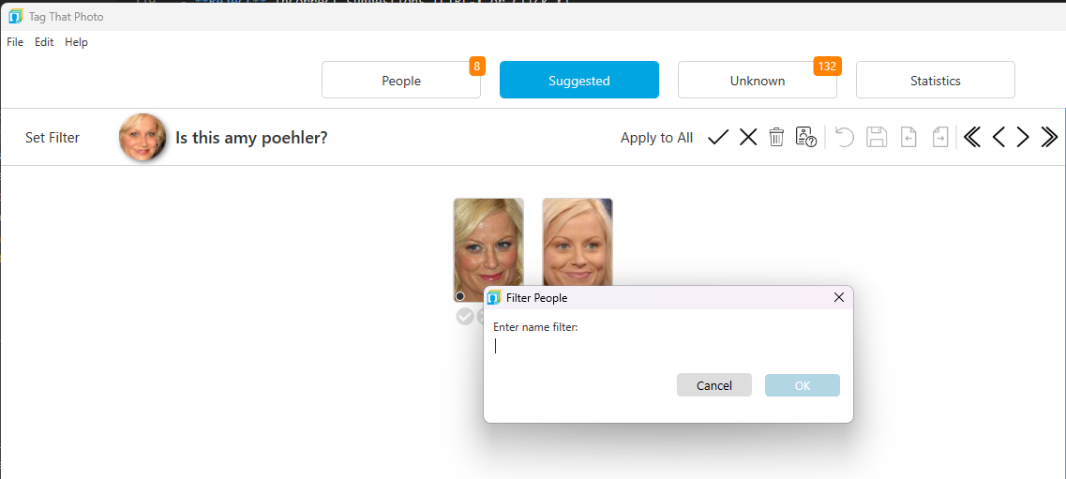Click the name filter text field

(x=667, y=347)
